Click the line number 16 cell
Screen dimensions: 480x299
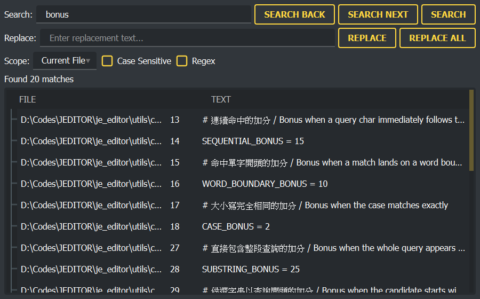[175, 184]
